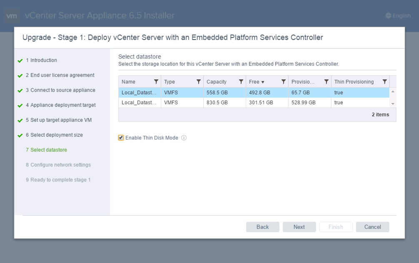Open the Type column filter
This screenshot has width=419, height=263.
click(x=199, y=81)
